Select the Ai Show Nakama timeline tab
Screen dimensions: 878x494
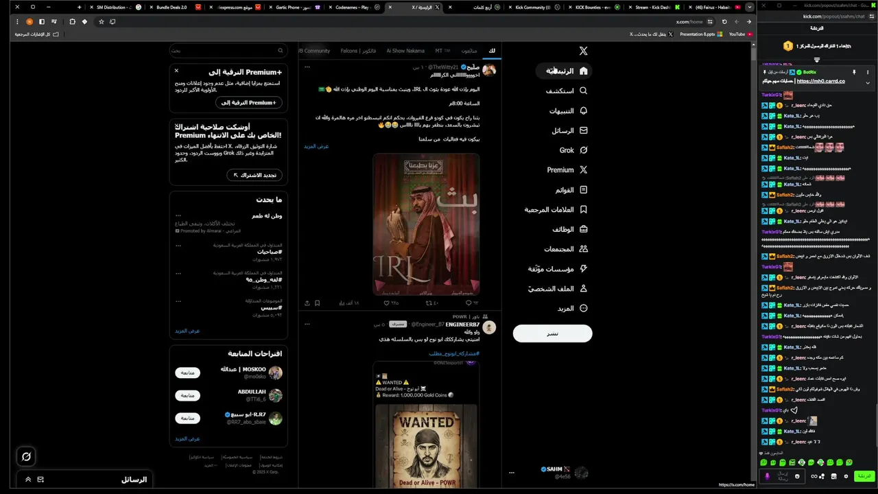pos(405,51)
